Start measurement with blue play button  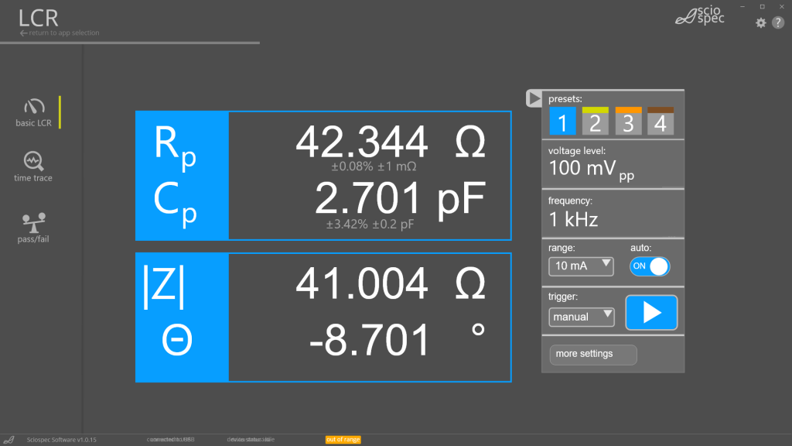(651, 313)
